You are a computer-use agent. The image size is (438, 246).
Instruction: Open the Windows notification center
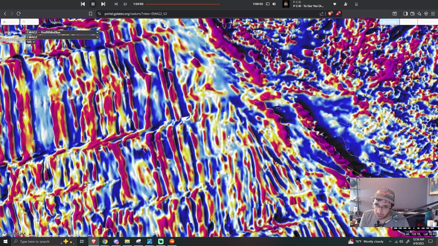pos(430,242)
